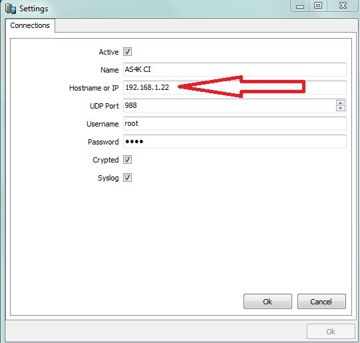Click the Hostname or IP field

click(x=235, y=87)
